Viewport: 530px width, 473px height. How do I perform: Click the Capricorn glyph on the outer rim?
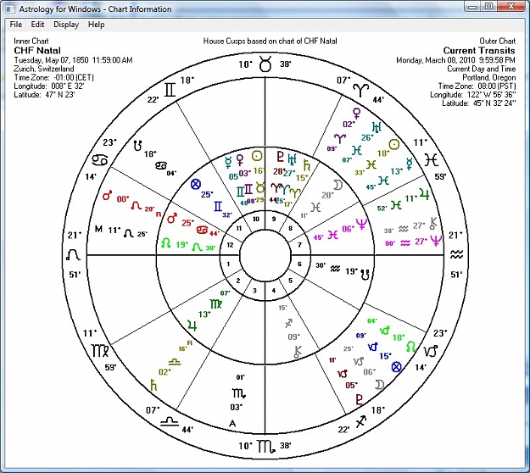[431, 352]
